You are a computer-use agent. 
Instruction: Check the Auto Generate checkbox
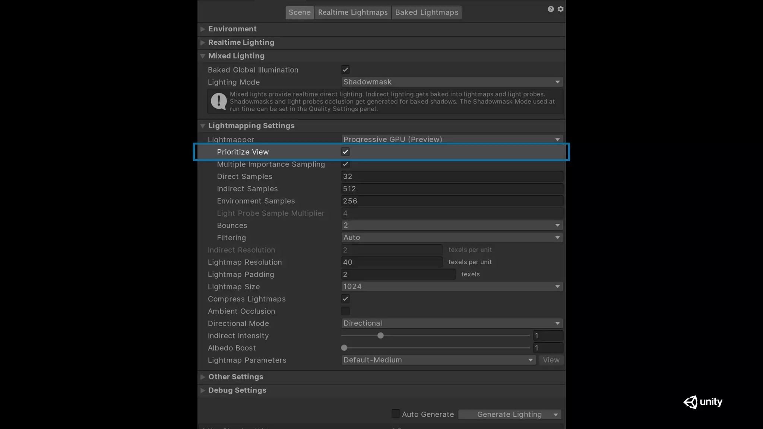click(x=396, y=414)
